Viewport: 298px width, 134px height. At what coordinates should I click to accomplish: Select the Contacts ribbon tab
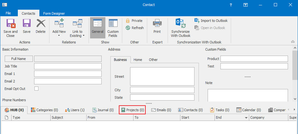click(x=28, y=13)
